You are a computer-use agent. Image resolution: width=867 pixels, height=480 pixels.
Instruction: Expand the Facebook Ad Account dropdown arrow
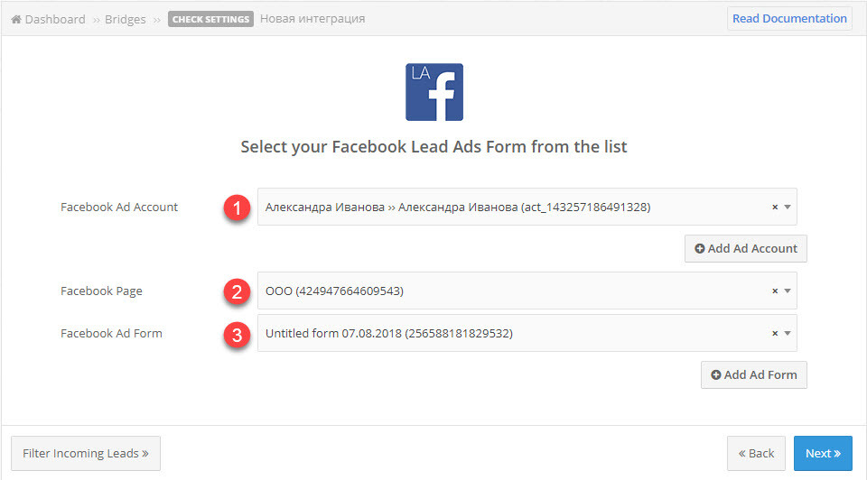[x=788, y=208]
